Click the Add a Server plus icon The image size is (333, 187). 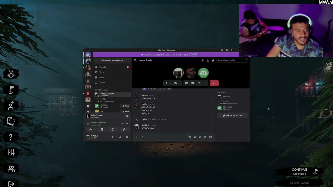(88, 106)
